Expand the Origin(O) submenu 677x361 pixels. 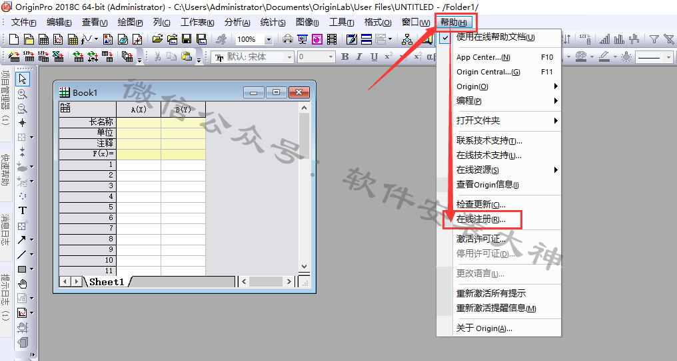[498, 86]
